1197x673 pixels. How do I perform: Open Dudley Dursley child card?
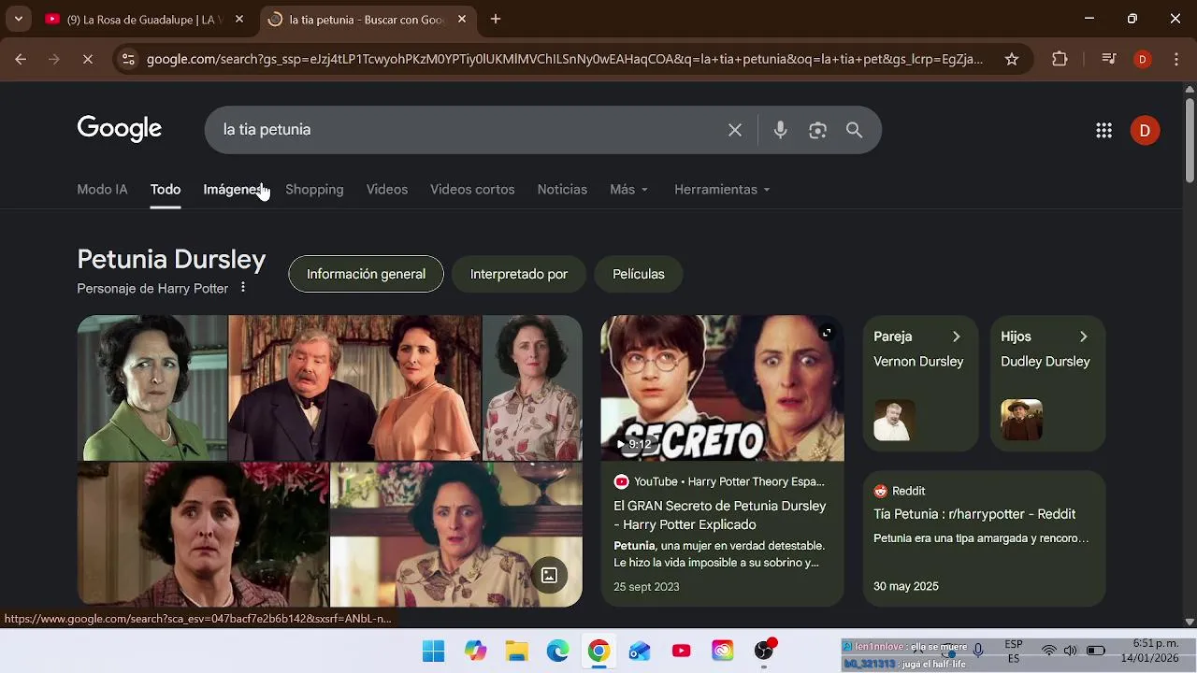[x=1047, y=383]
